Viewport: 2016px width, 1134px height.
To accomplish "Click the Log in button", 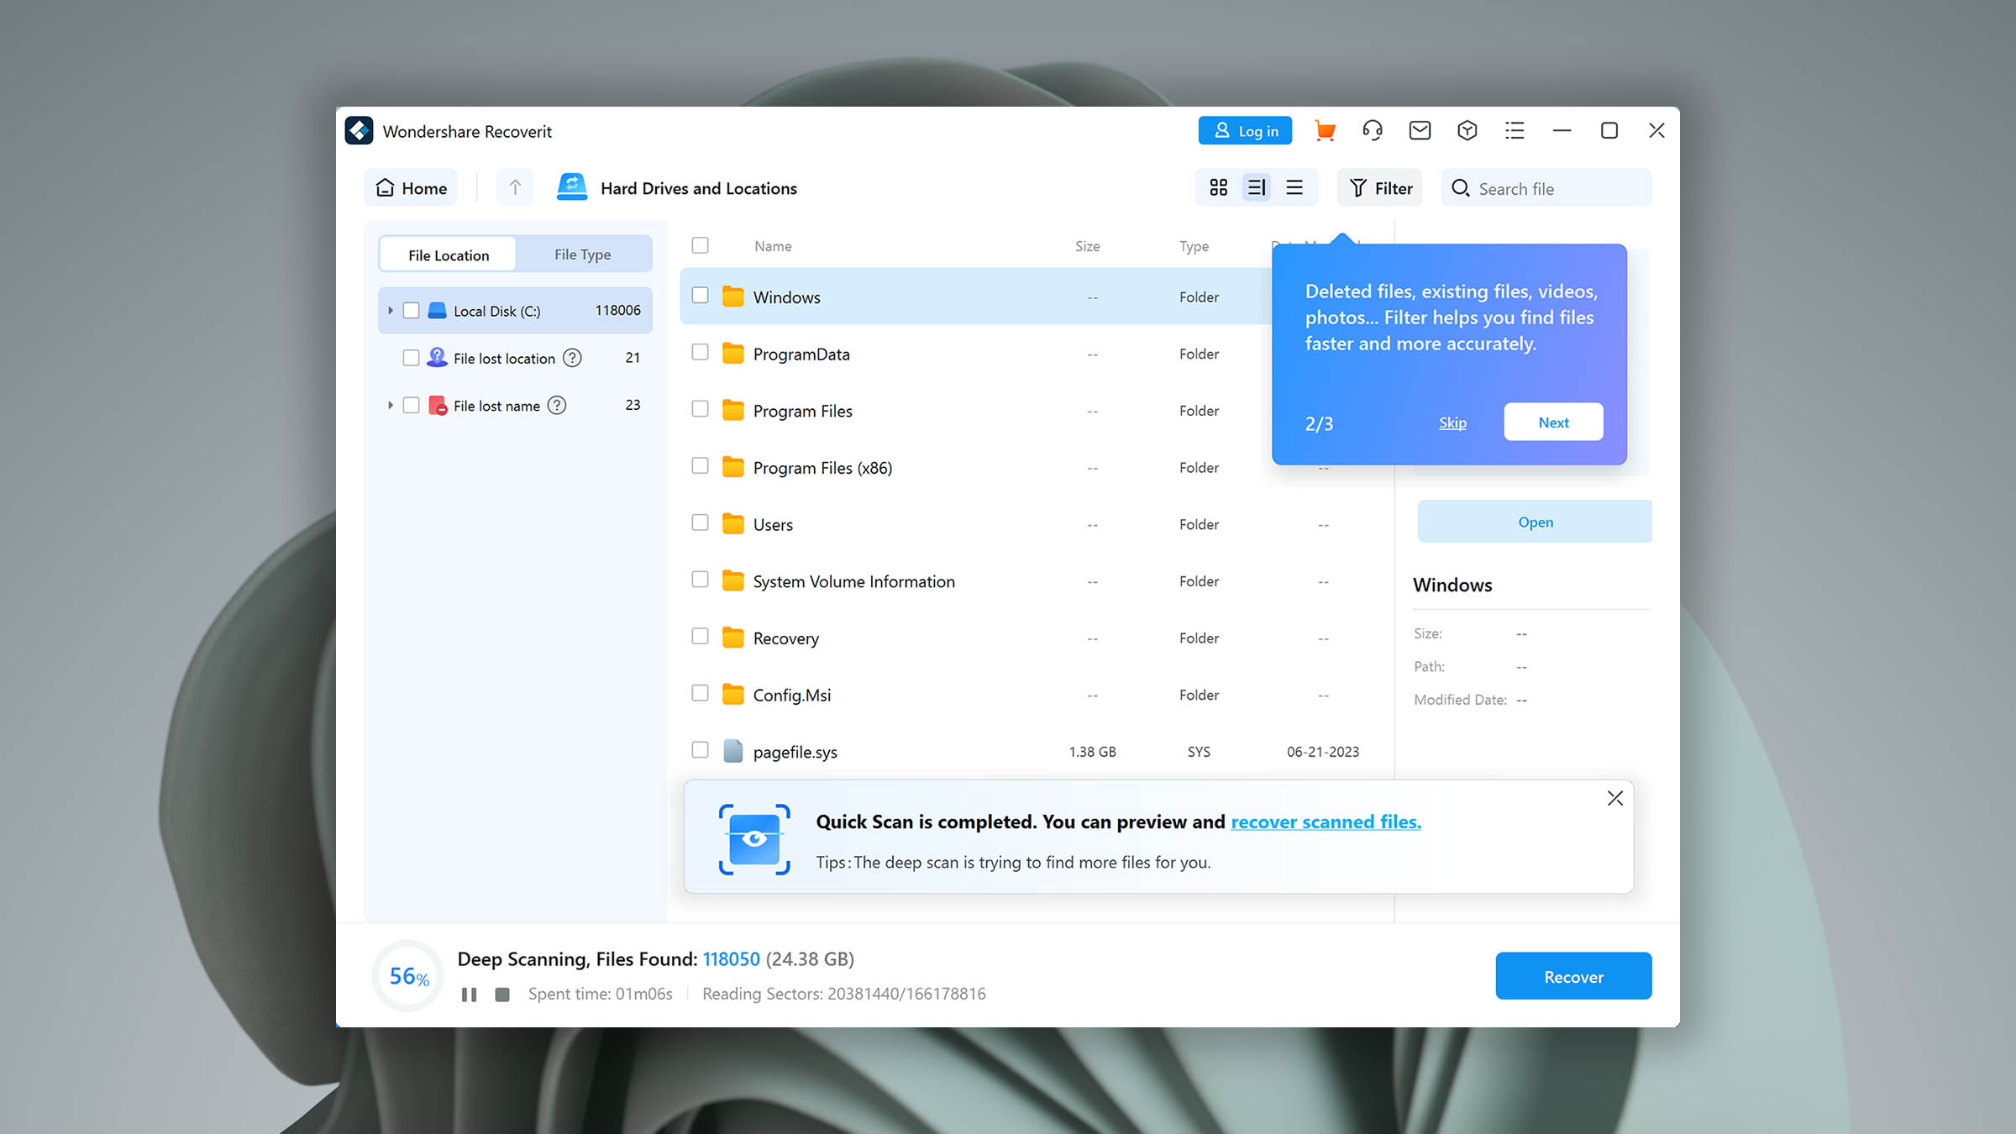I will 1245,131.
